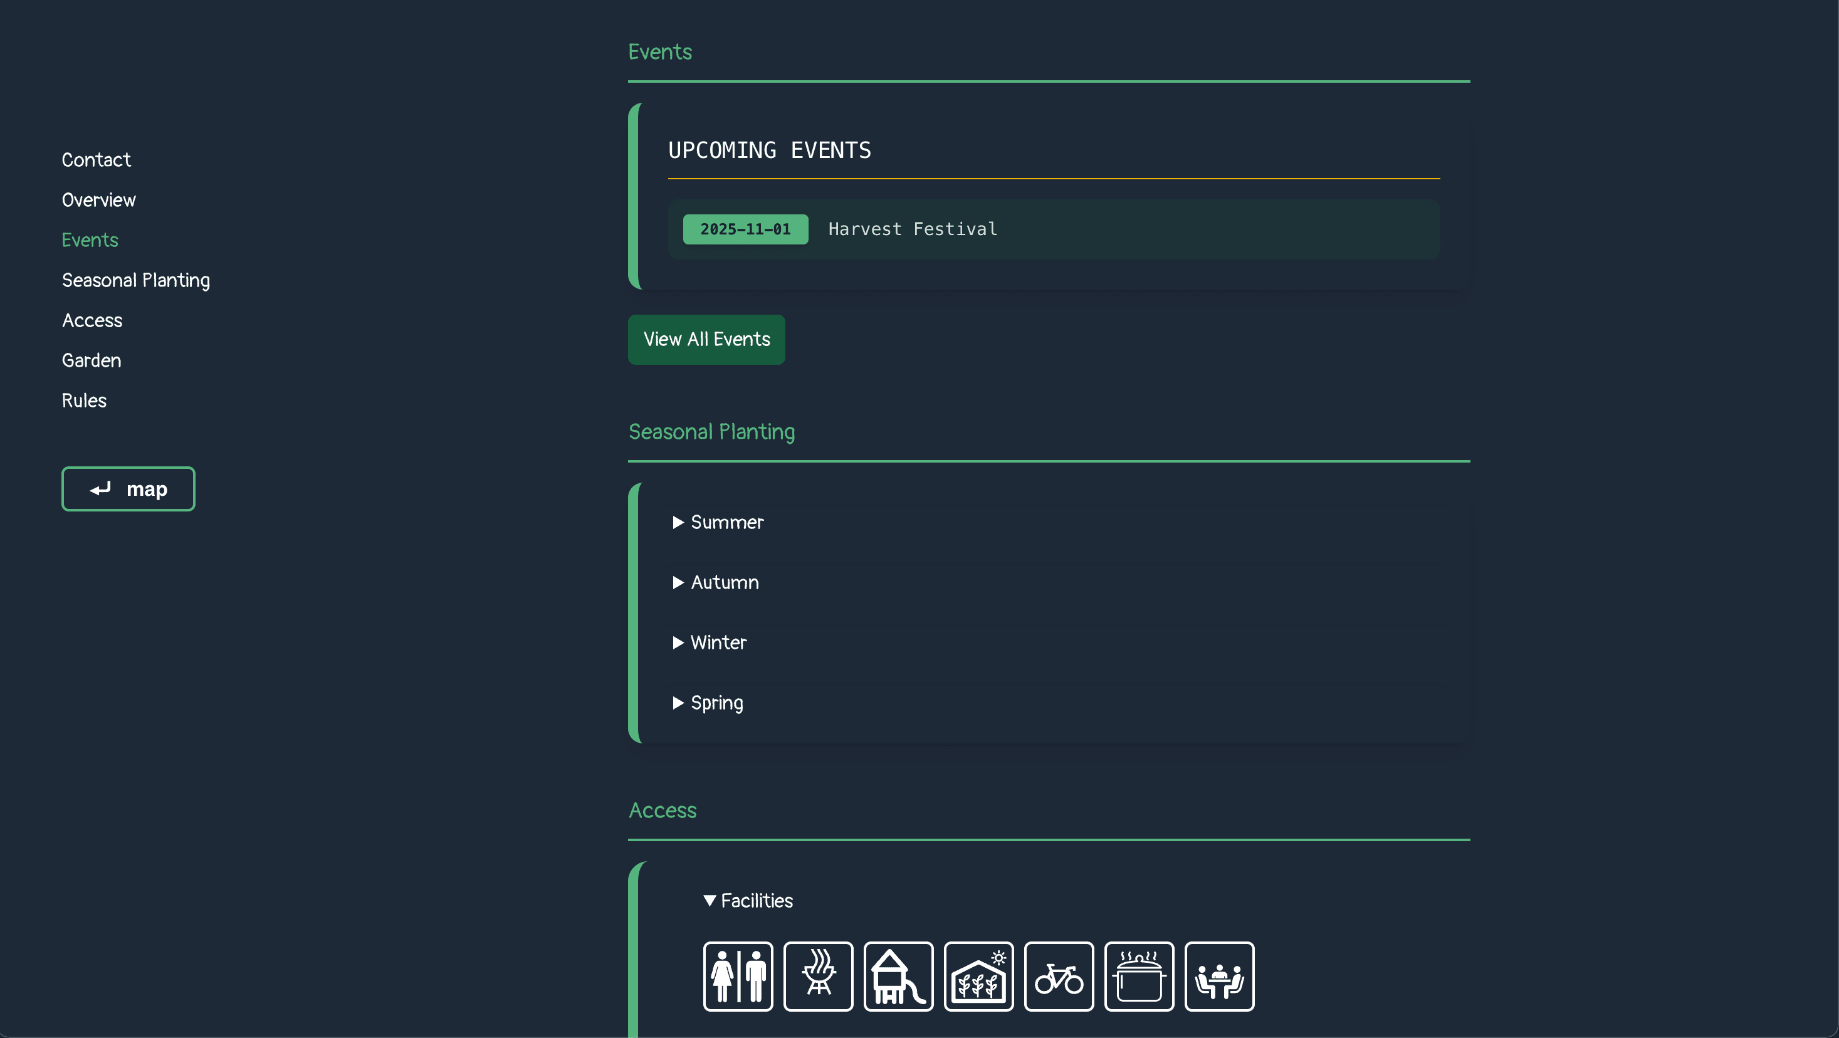Select the meeting area facility icon
1839x1038 pixels.
[x=1218, y=977]
